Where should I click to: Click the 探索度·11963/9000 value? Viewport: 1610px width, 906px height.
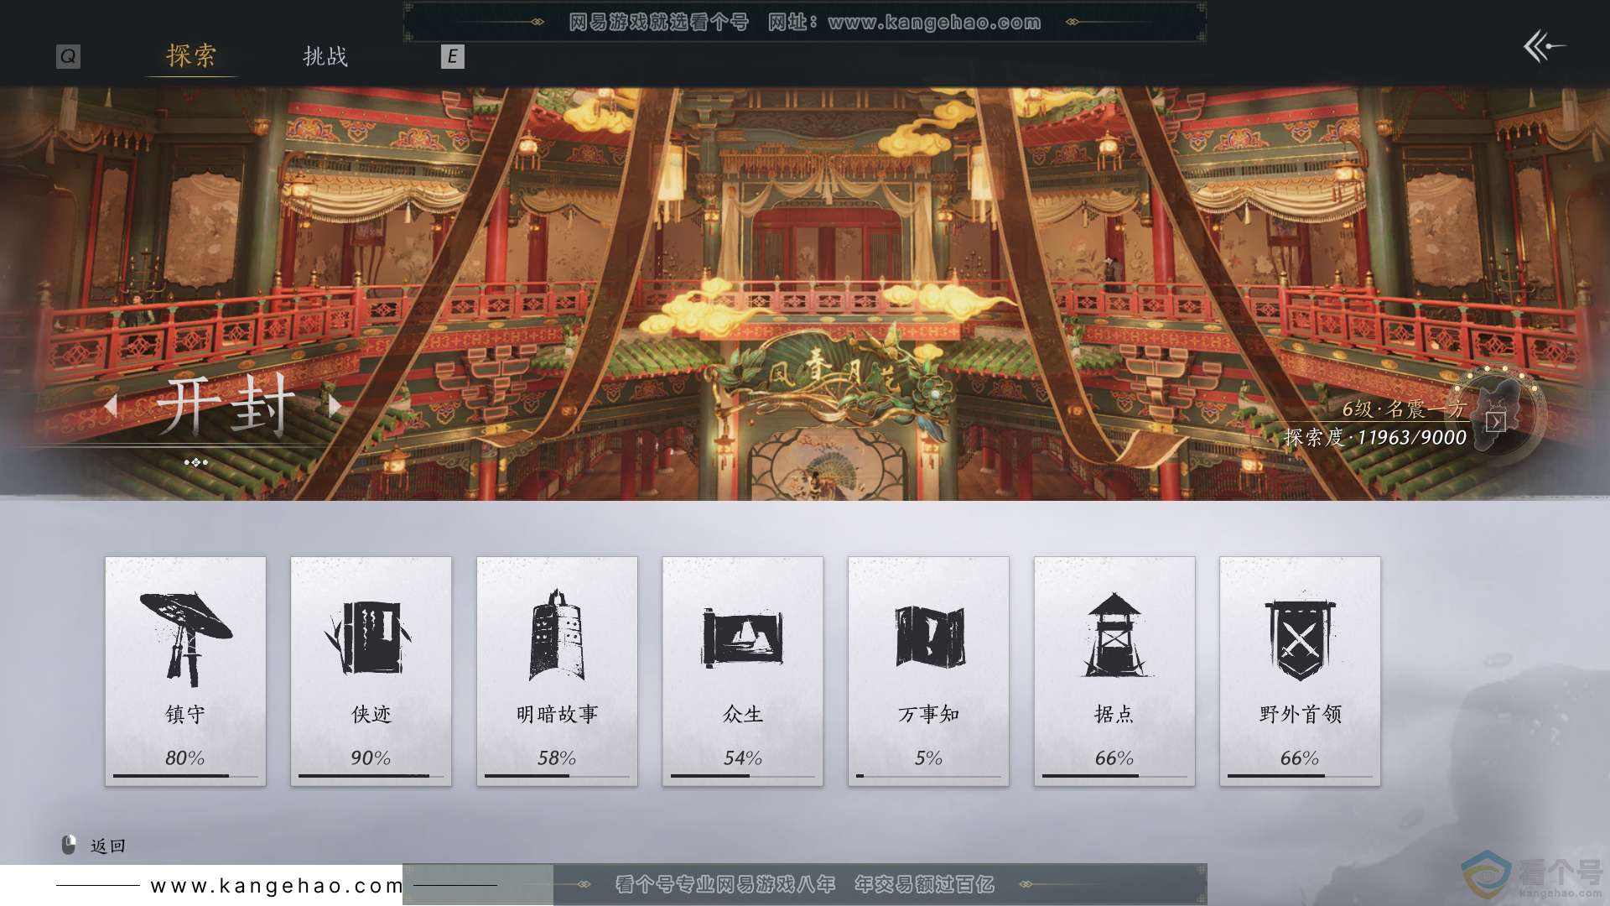pyautogui.click(x=1375, y=438)
